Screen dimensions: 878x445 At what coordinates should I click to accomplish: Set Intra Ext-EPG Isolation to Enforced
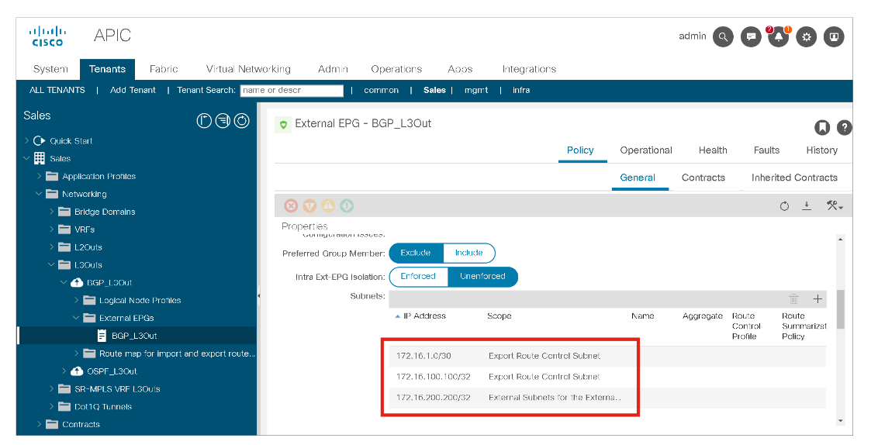coord(418,276)
